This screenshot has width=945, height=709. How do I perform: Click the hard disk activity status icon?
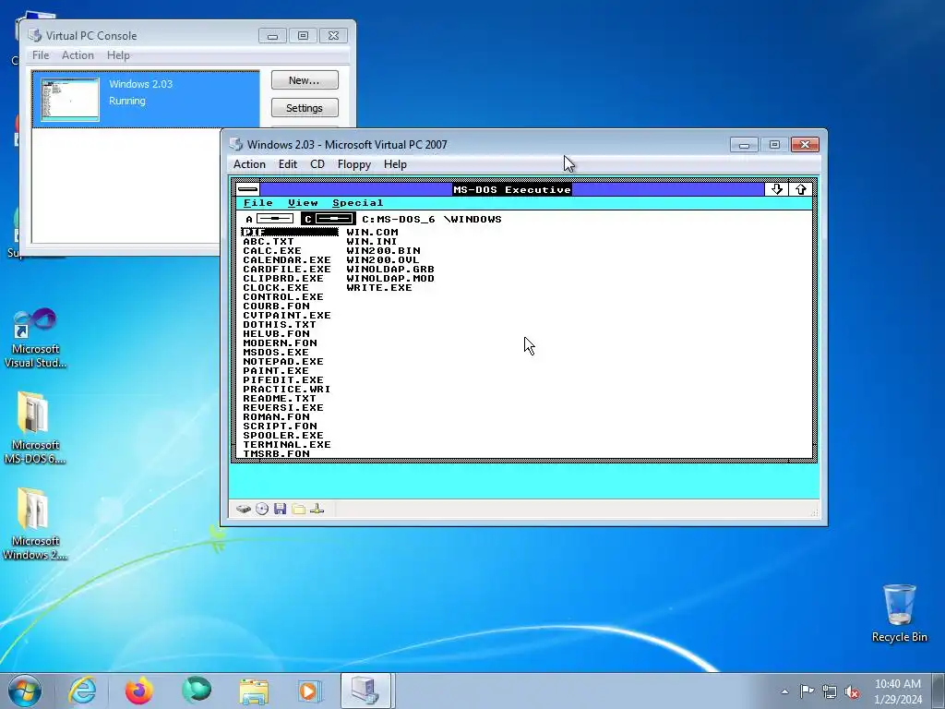tap(244, 509)
